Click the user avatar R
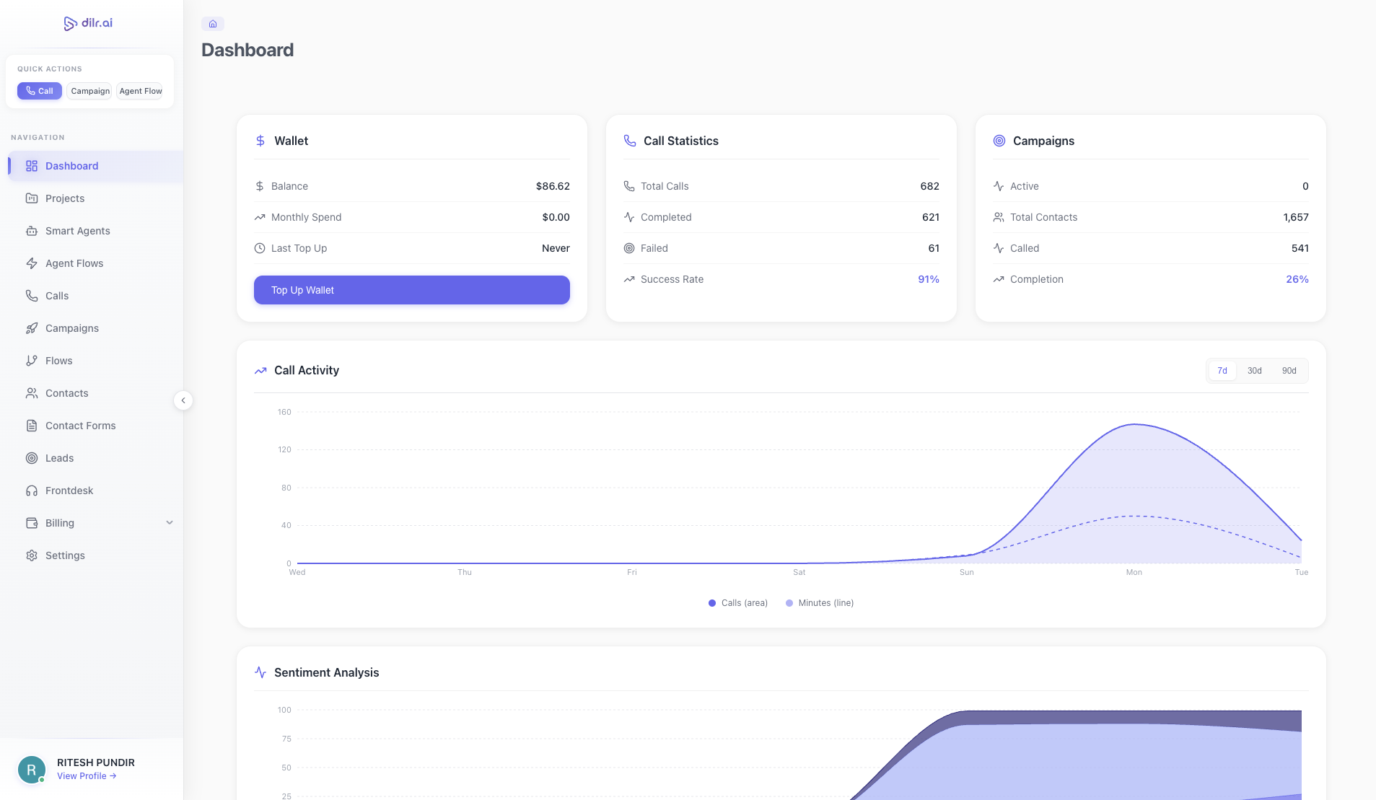The image size is (1376, 800). [x=32, y=770]
